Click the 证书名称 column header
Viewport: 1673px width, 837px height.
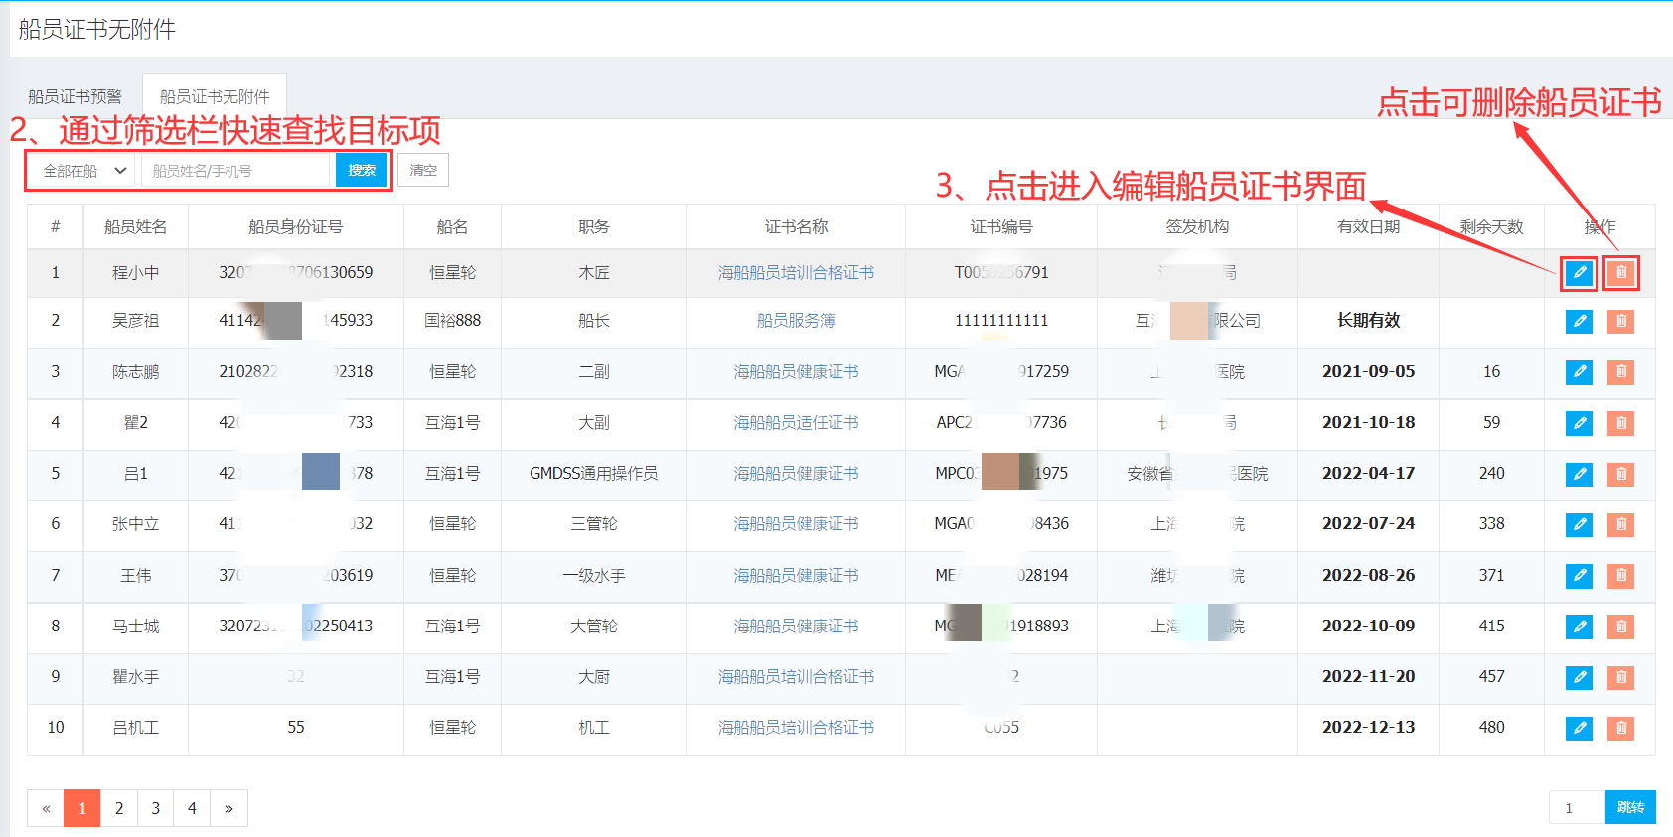point(796,227)
